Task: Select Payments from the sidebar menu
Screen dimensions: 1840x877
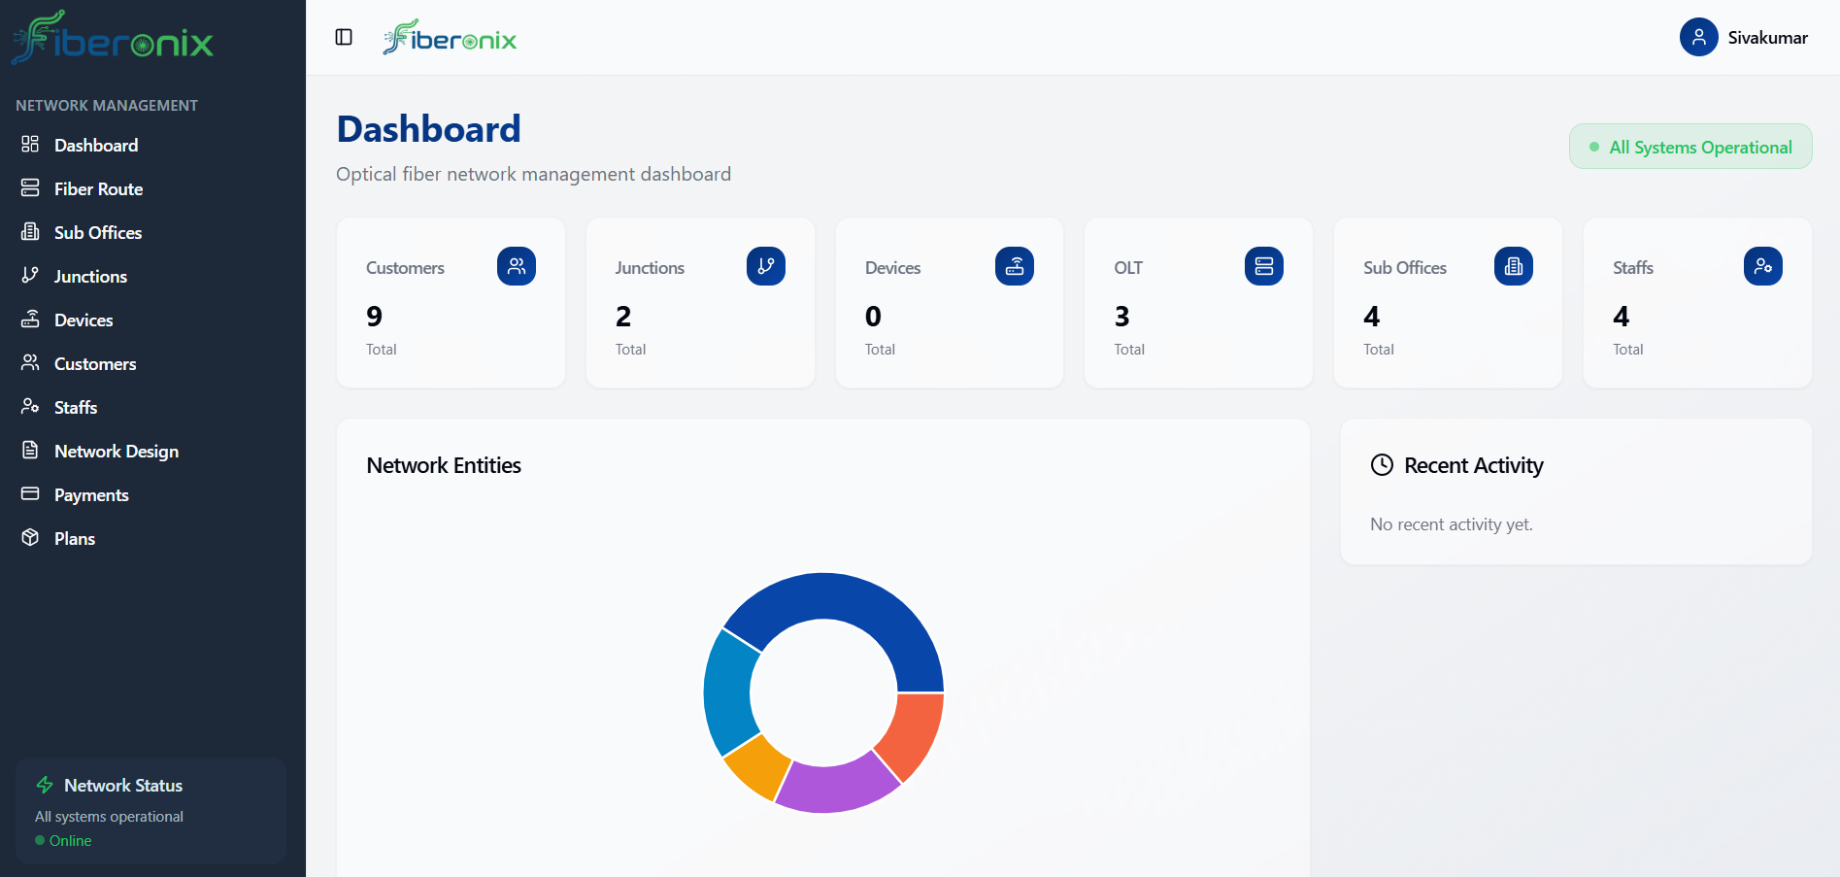Action: tap(91, 495)
